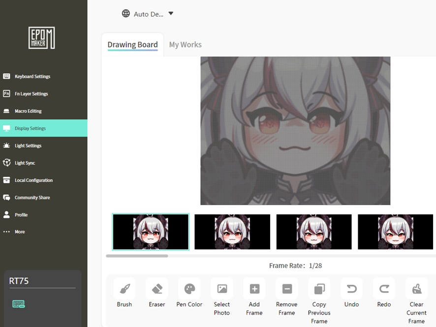The image size is (436, 327).
Task: Click the frame strip horizontal scrollbar
Action: 137,256
